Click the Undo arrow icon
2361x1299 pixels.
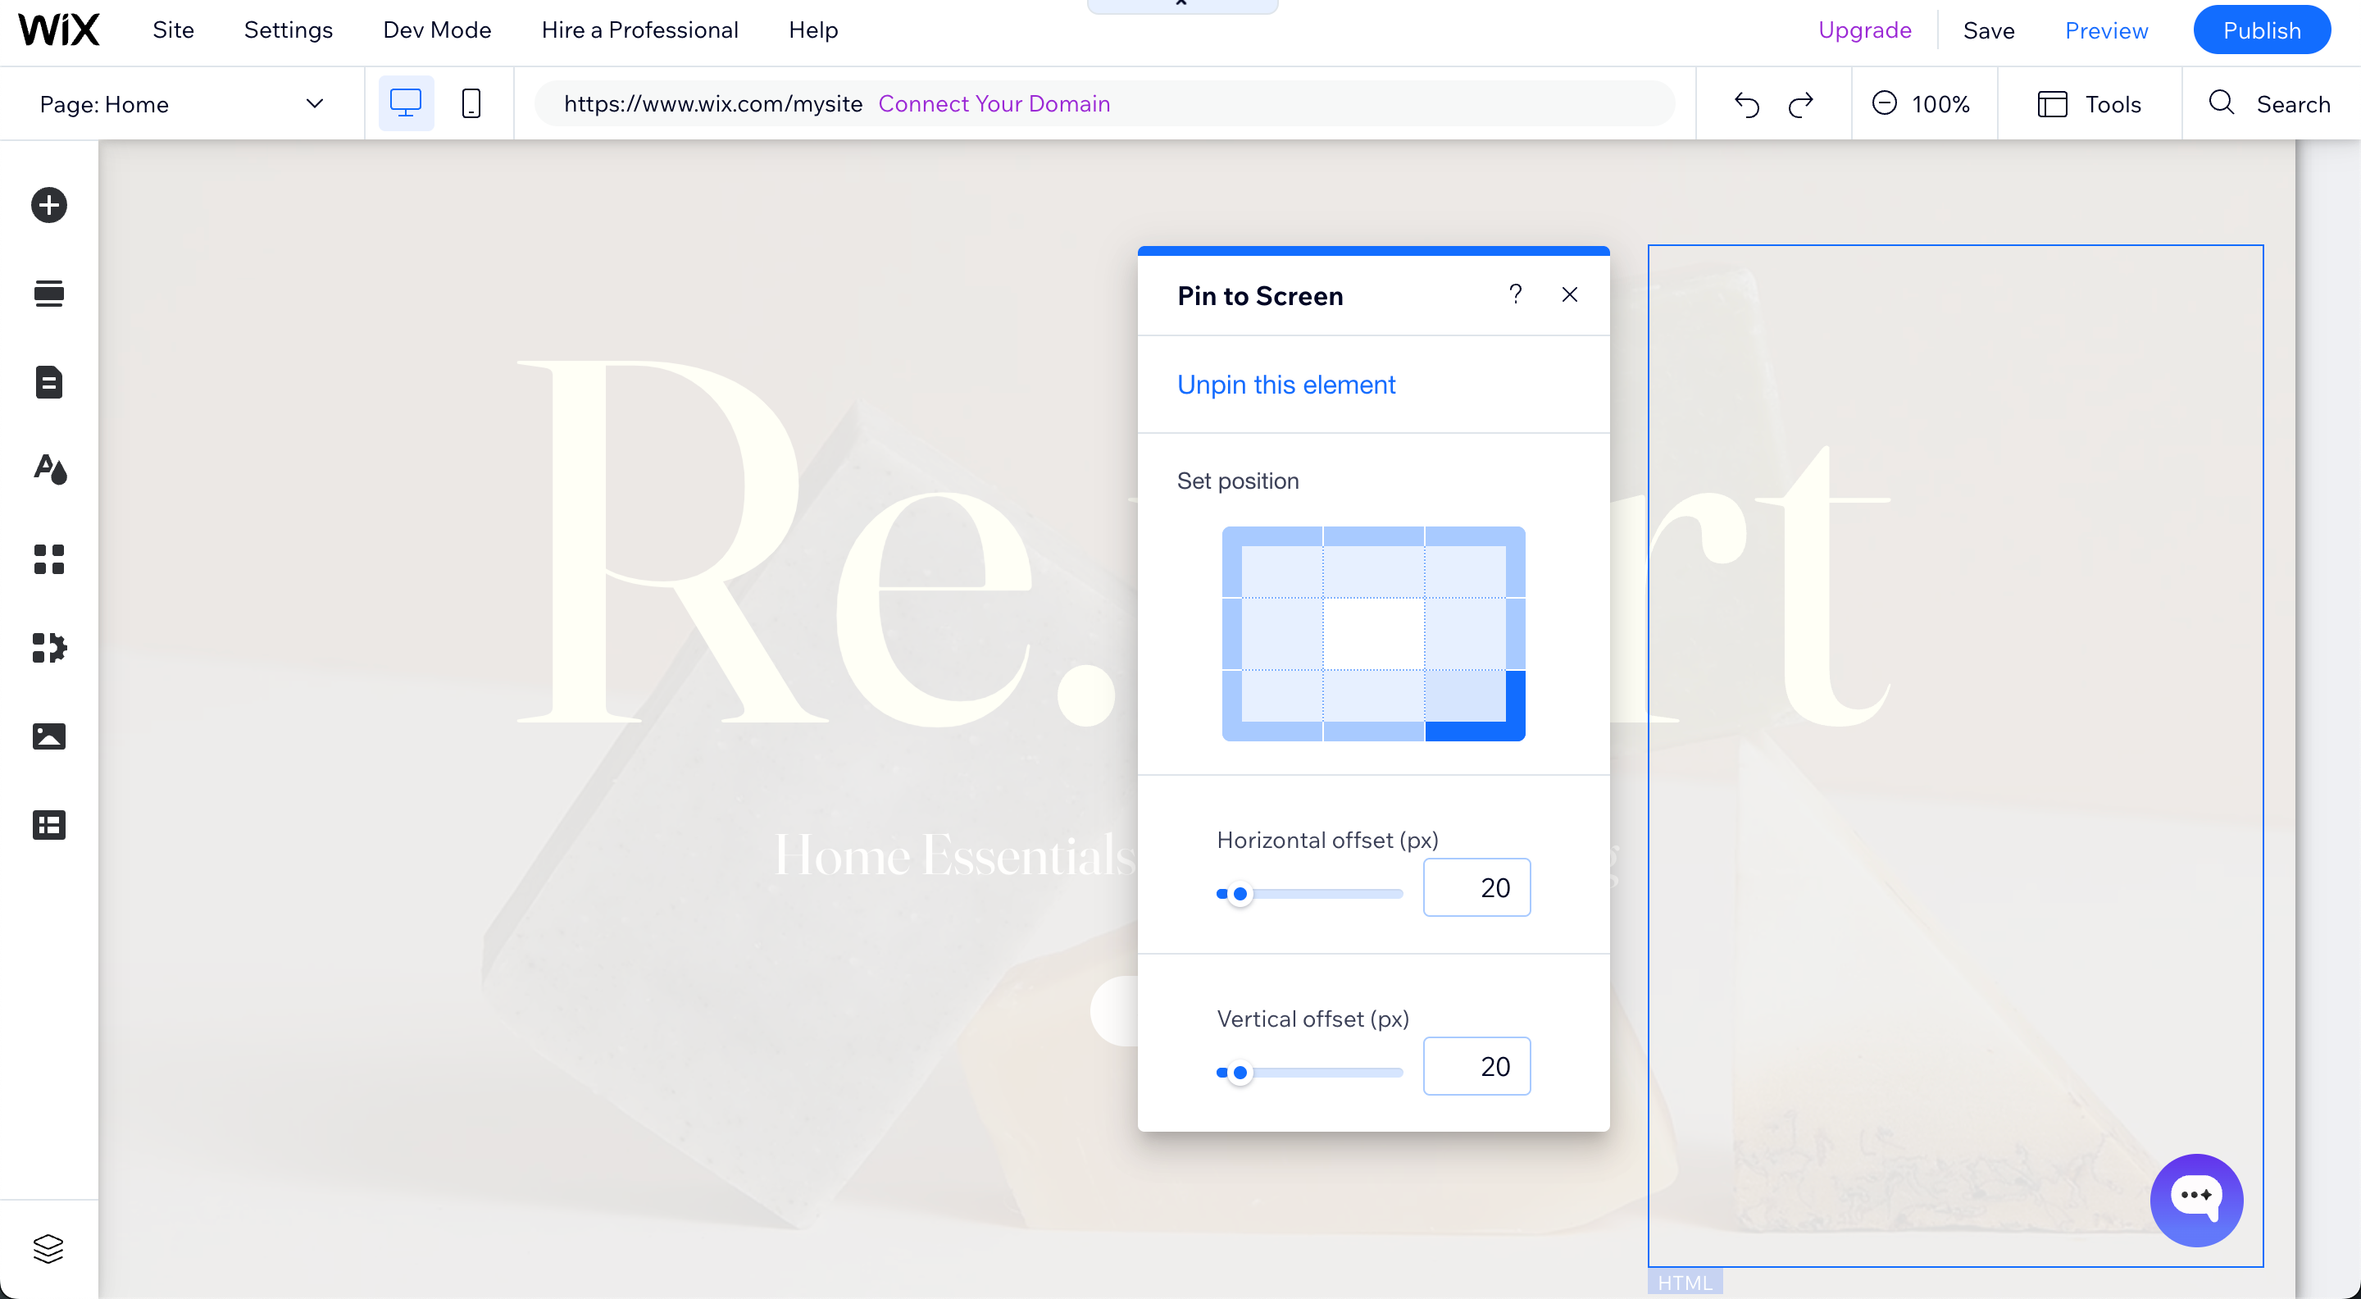coord(1747,104)
